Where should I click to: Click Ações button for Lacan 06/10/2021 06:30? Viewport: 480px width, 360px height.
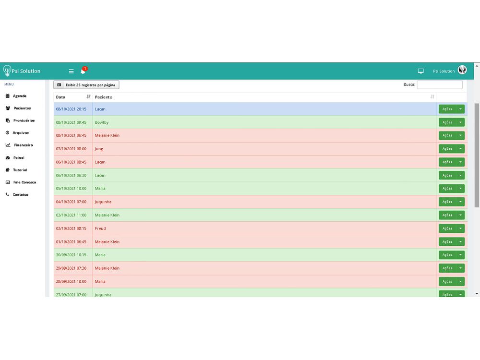point(447,175)
